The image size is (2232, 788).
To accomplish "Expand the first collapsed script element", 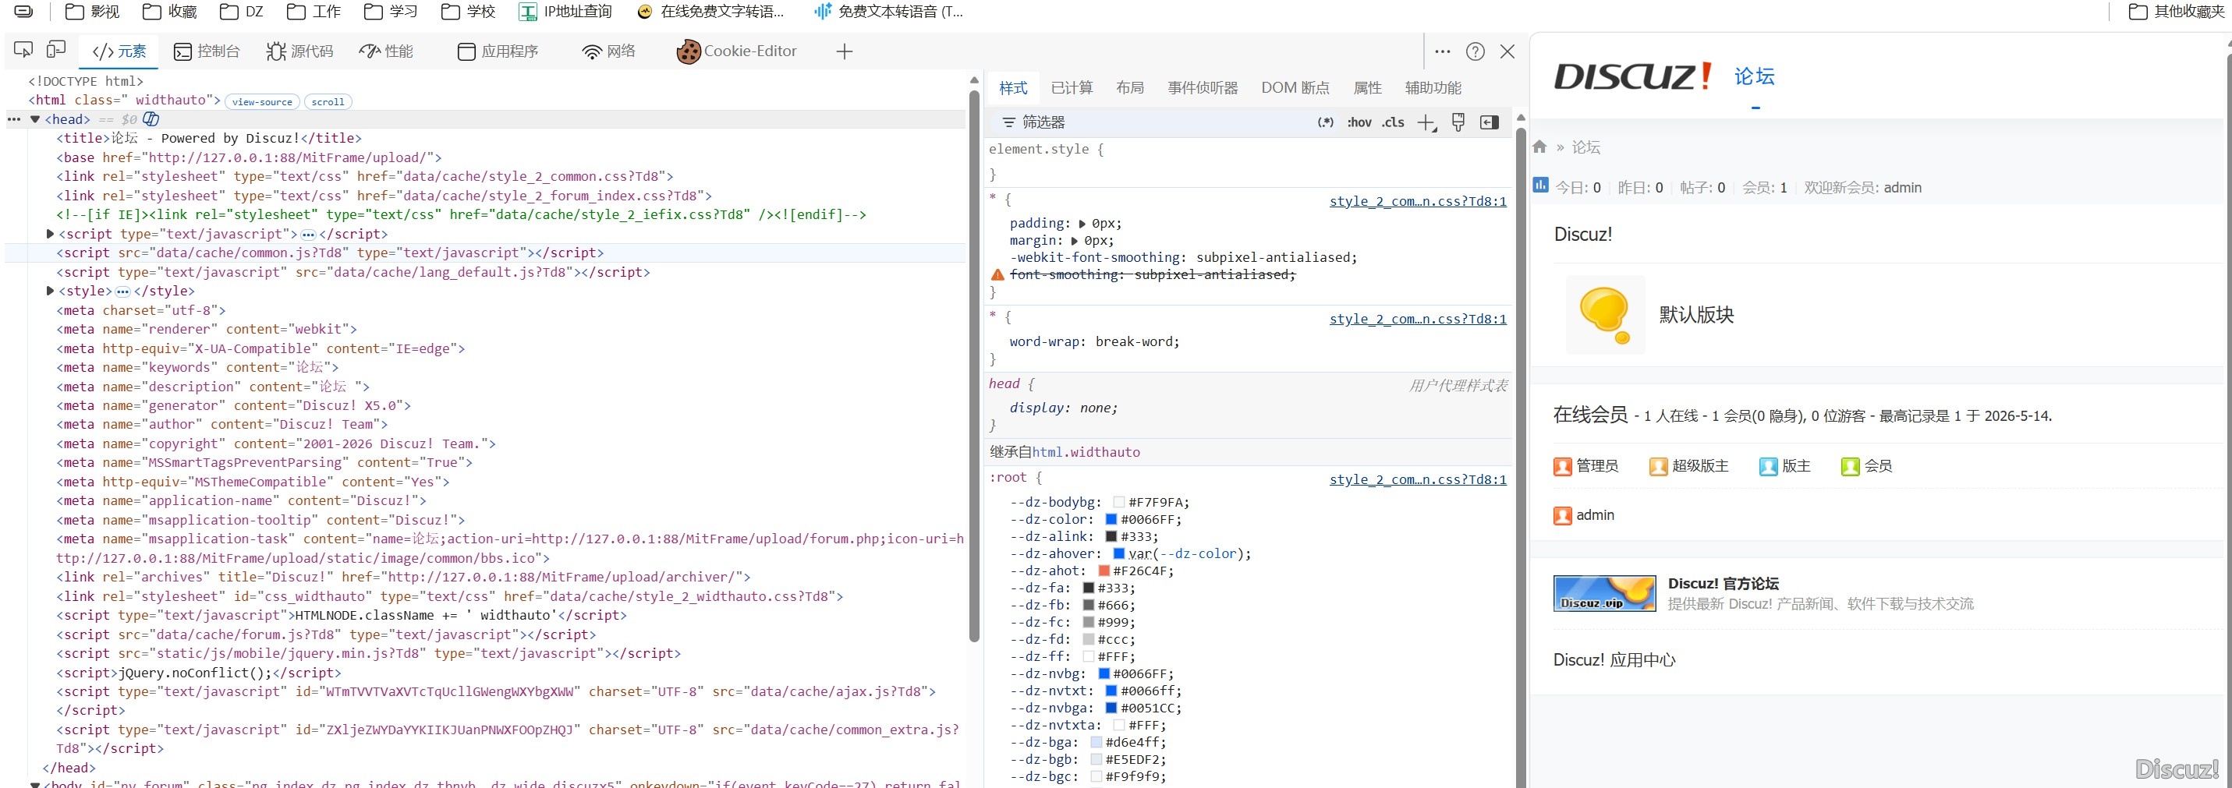I will [50, 234].
